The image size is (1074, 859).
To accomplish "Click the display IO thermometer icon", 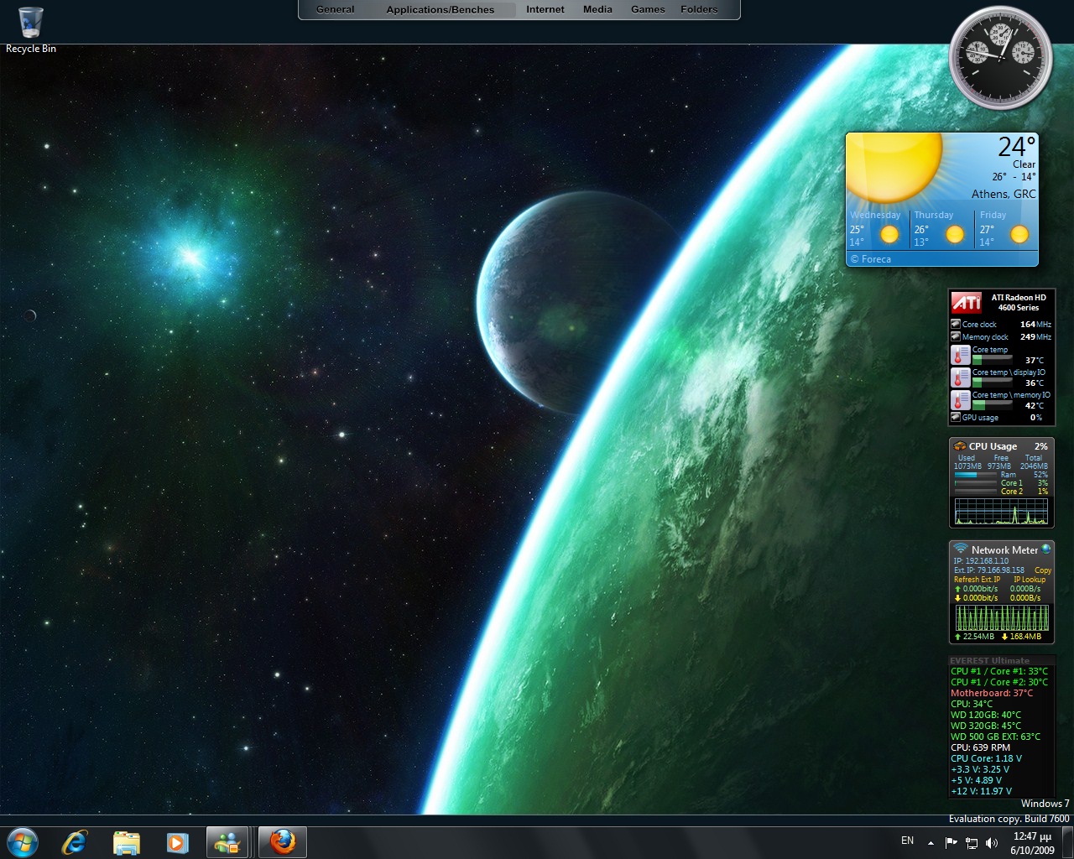I will pyautogui.click(x=960, y=377).
